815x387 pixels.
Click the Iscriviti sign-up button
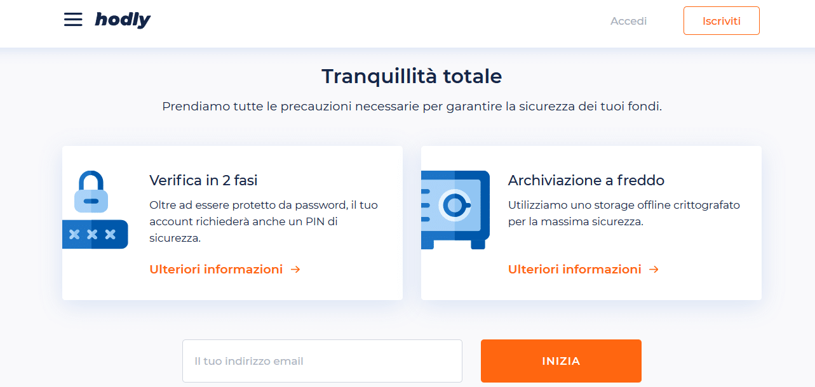pyautogui.click(x=721, y=21)
